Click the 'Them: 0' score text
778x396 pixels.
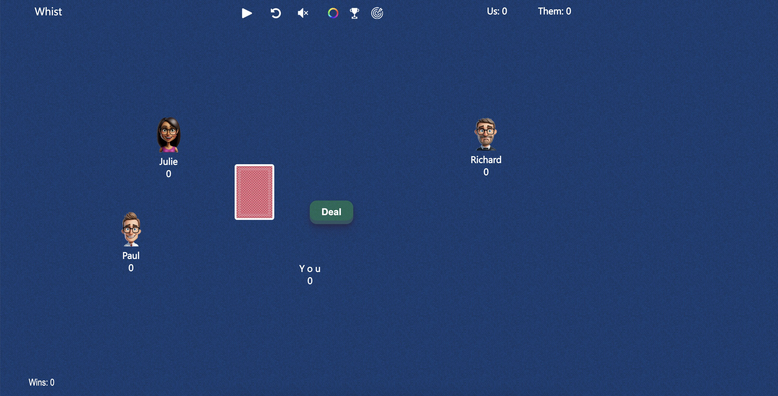click(554, 11)
